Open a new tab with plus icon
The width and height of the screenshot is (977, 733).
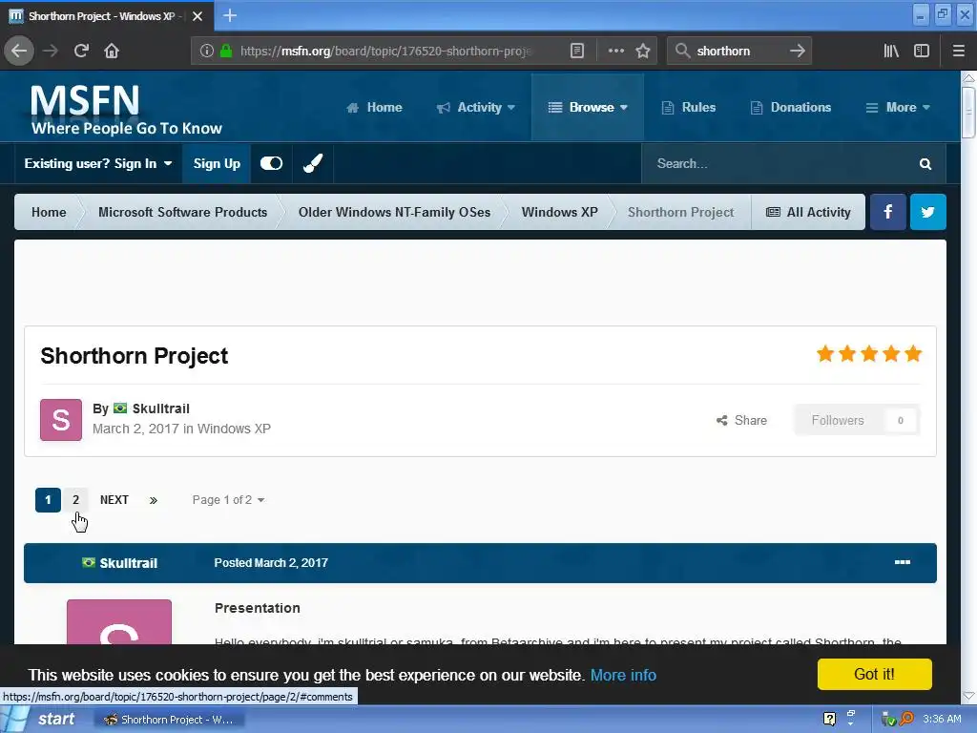point(229,15)
